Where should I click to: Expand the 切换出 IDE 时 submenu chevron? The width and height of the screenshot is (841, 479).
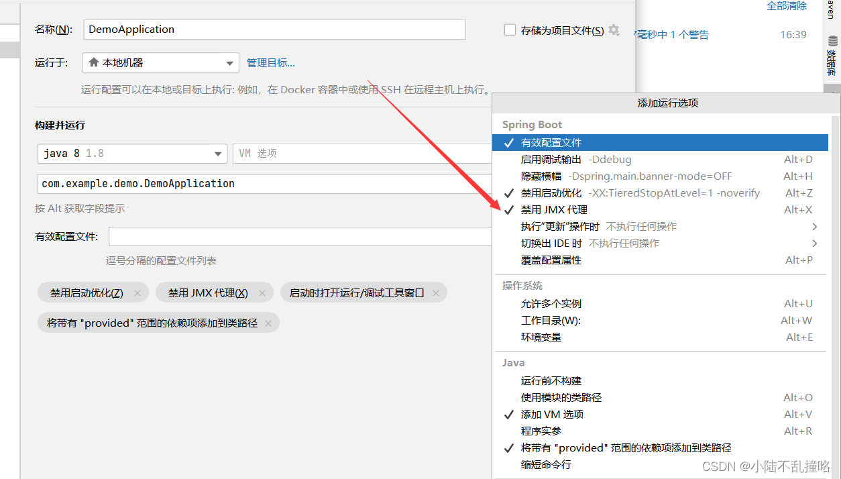(814, 243)
